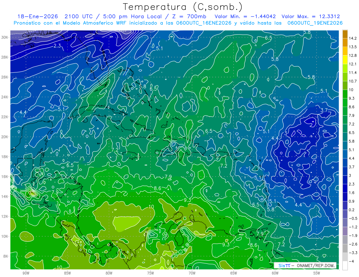Viewport: 359px width, 277px height.
Task: Click the title 'Temperatura (C,somb.)'
Action: tap(182, 7)
